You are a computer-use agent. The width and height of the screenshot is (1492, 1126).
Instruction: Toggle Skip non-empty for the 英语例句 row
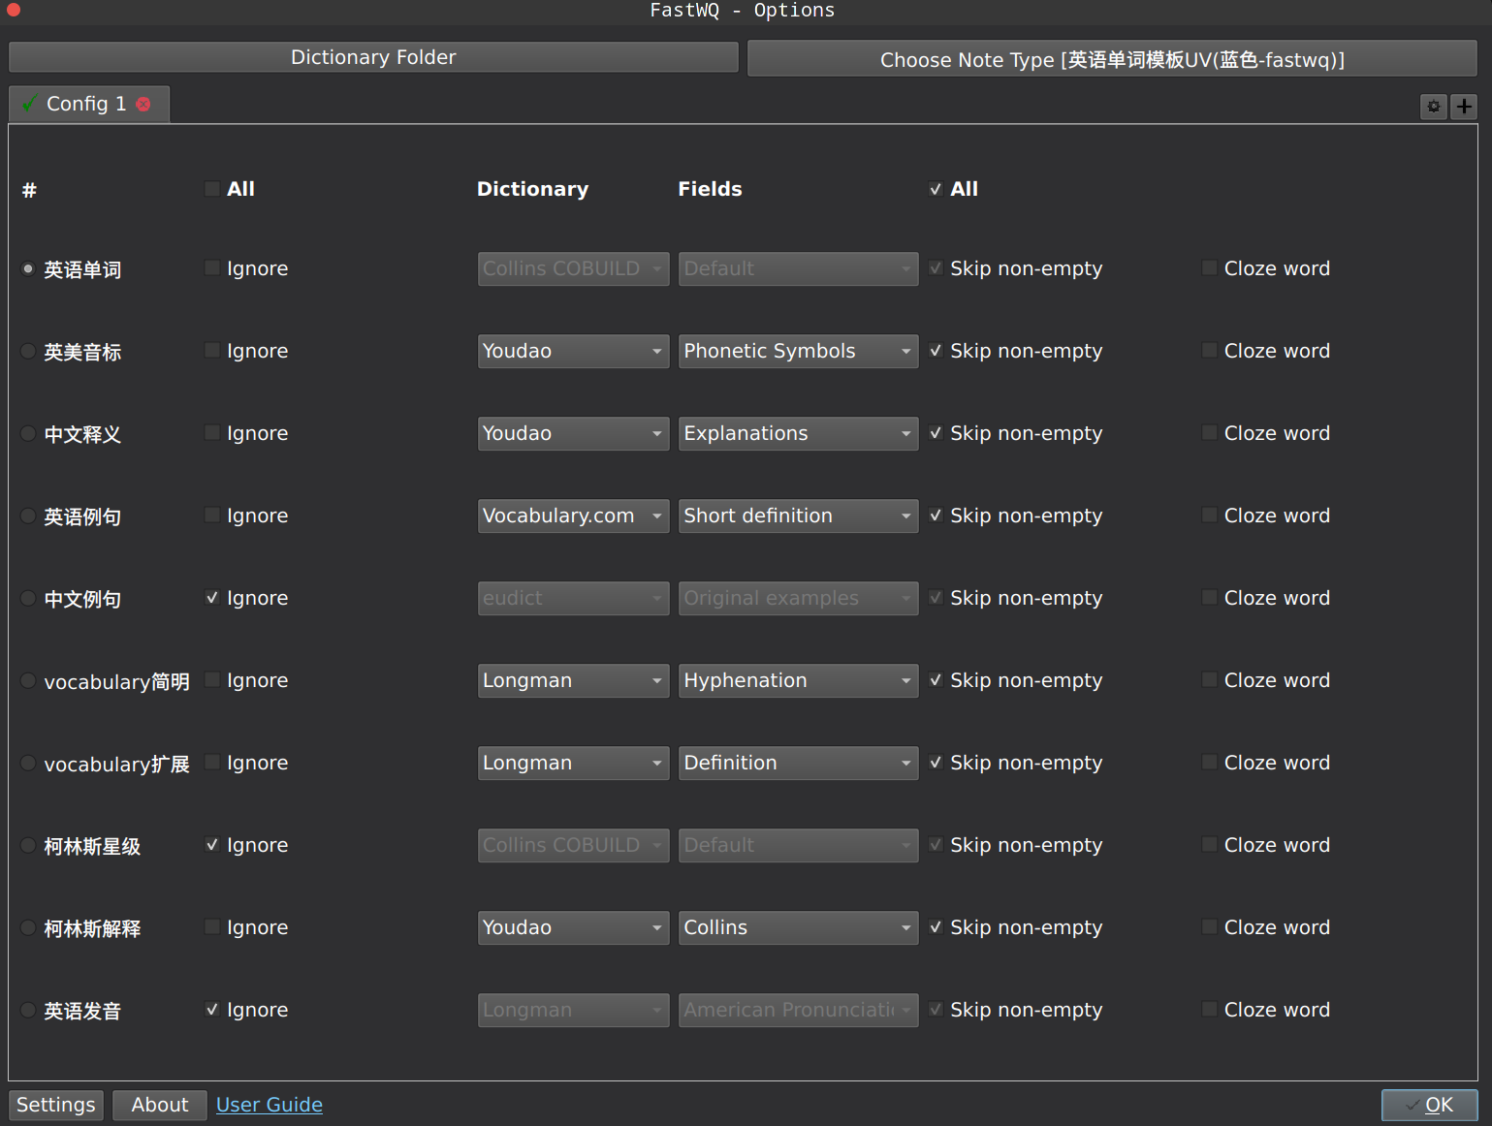[936, 516]
